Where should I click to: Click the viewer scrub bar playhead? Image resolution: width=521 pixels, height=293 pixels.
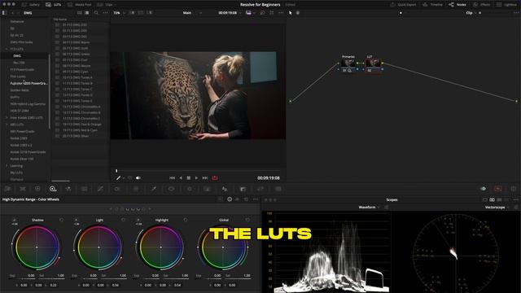(116, 171)
